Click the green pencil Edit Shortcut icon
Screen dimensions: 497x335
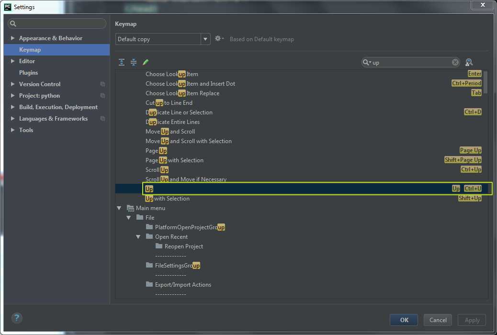(x=146, y=62)
